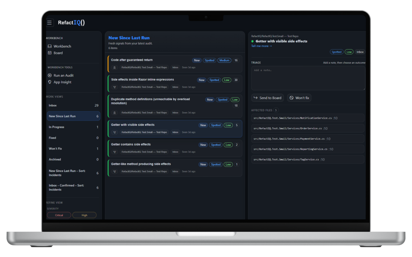Click the Add a note text field
Screen dimensions: 412x257
pos(308,78)
